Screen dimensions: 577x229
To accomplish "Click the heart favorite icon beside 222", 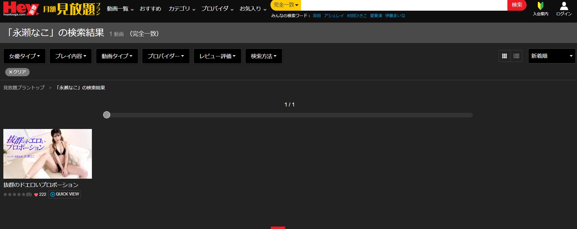I will pos(36,195).
